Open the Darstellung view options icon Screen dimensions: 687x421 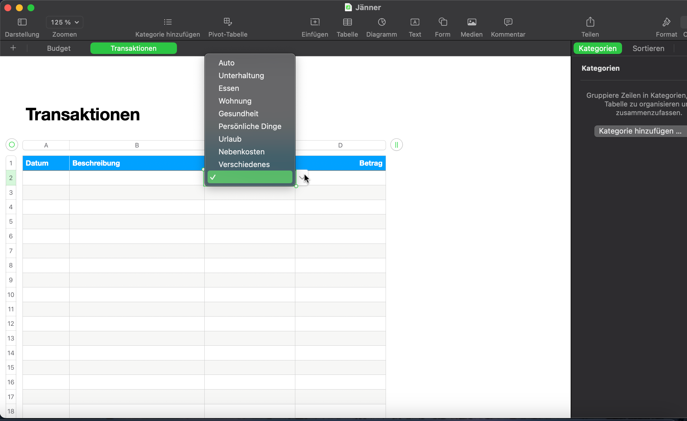coord(22,22)
